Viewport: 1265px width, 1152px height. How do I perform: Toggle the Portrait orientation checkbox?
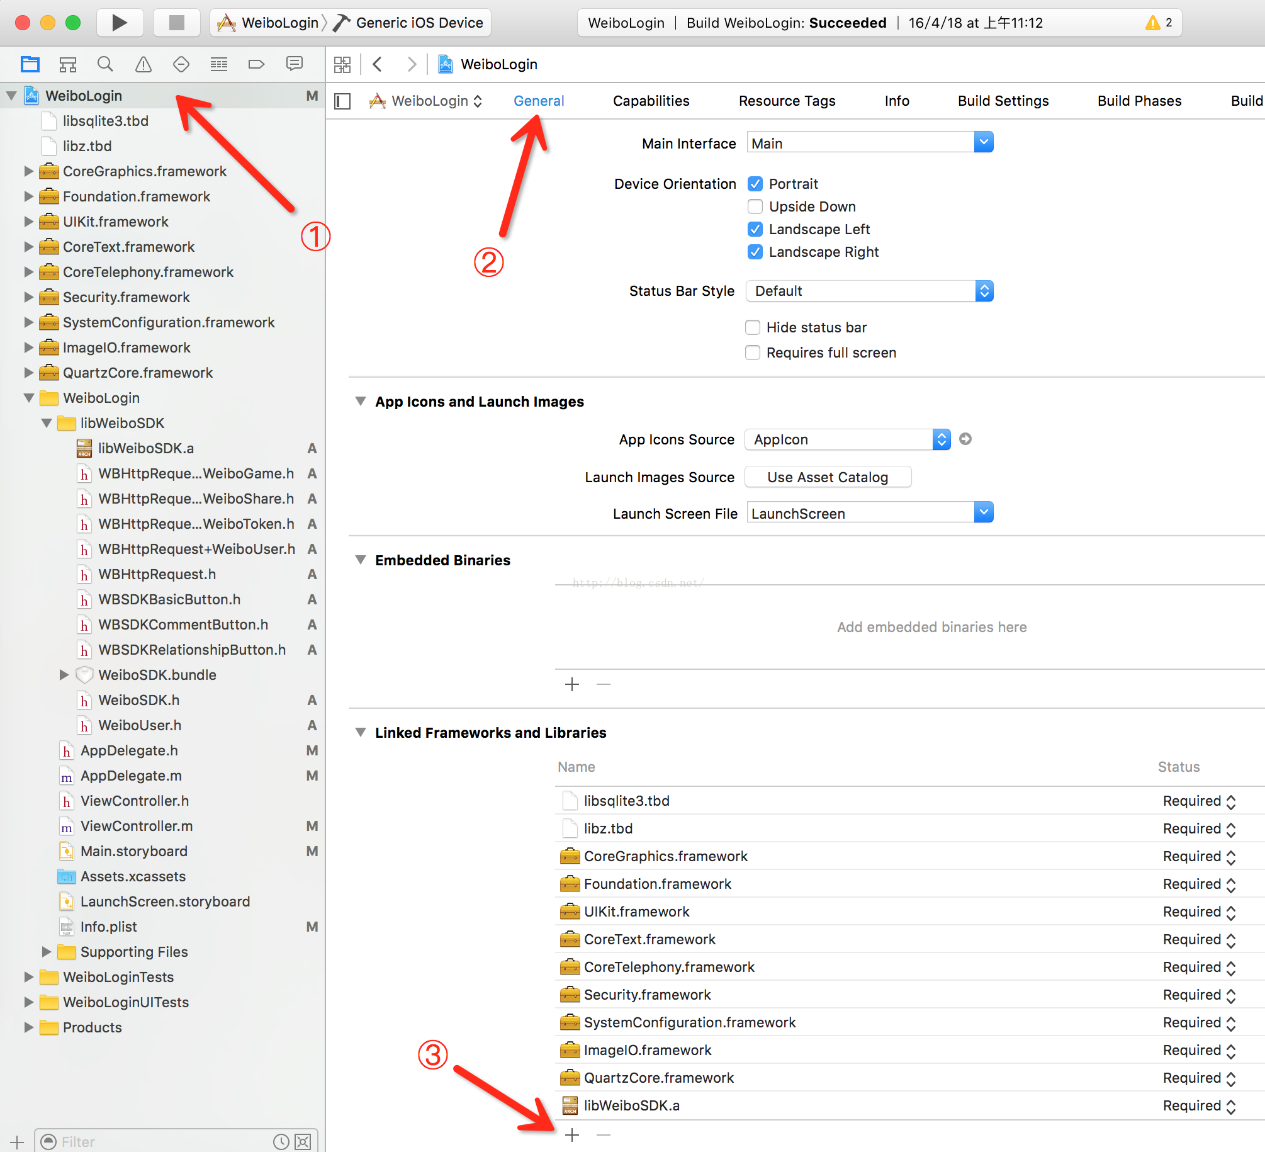(x=755, y=184)
